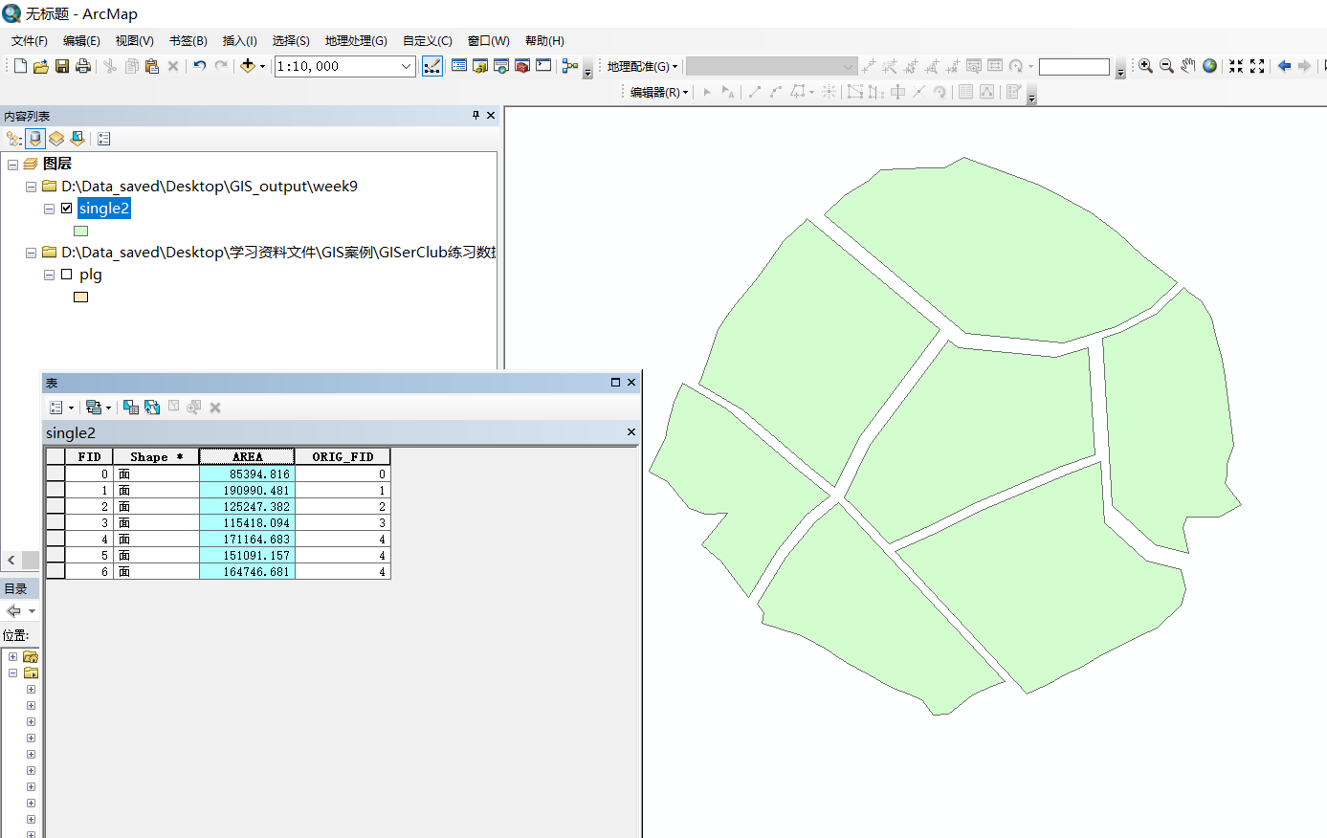Click the Add Data plus icon

248,66
